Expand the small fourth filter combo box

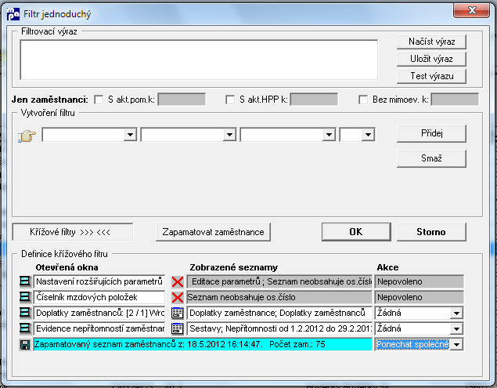pyautogui.click(x=368, y=135)
